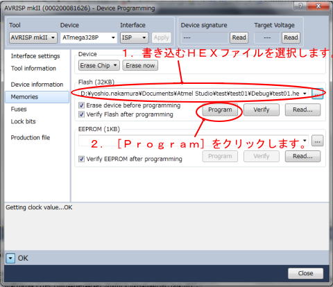Screen dimensions: 333x287
Task: Click the EEPROM file browse ellipsis button
Action: click(318, 141)
